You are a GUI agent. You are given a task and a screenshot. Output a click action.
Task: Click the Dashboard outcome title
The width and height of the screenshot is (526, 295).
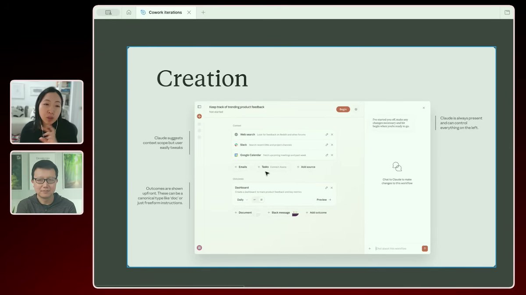click(242, 187)
